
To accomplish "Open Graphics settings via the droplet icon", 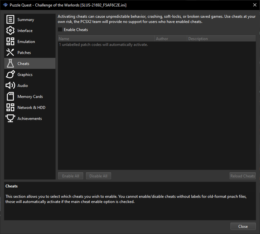I will click(x=10, y=74).
